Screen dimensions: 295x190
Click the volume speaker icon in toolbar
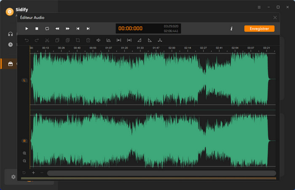coord(98,41)
